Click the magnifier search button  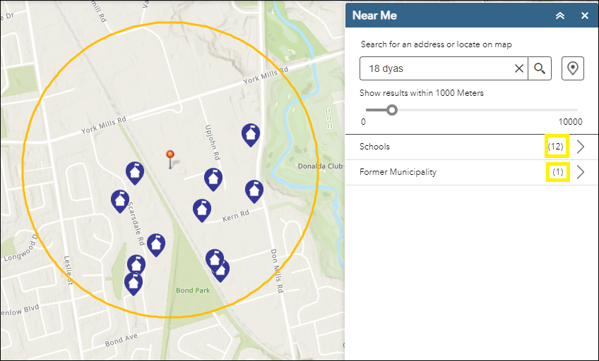tap(540, 68)
